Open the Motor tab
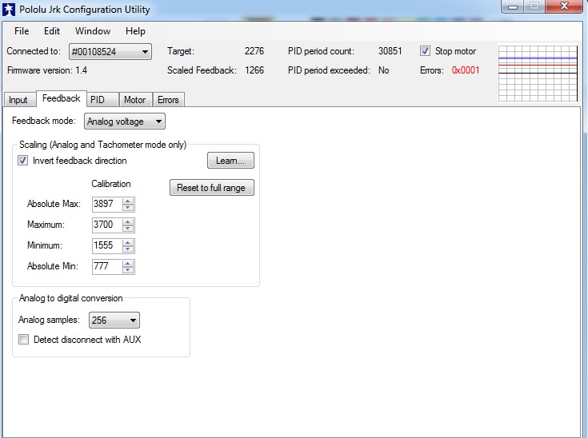 pos(134,100)
